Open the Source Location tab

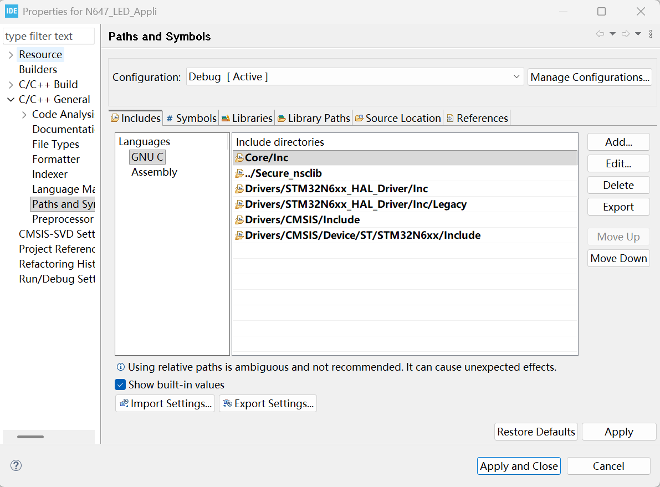point(398,118)
